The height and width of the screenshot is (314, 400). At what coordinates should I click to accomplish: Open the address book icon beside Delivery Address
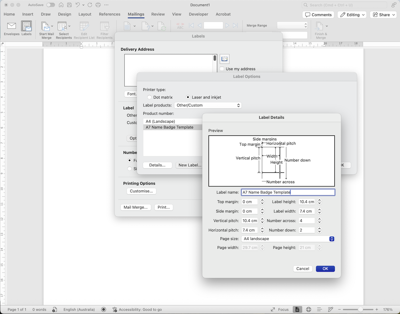224,59
